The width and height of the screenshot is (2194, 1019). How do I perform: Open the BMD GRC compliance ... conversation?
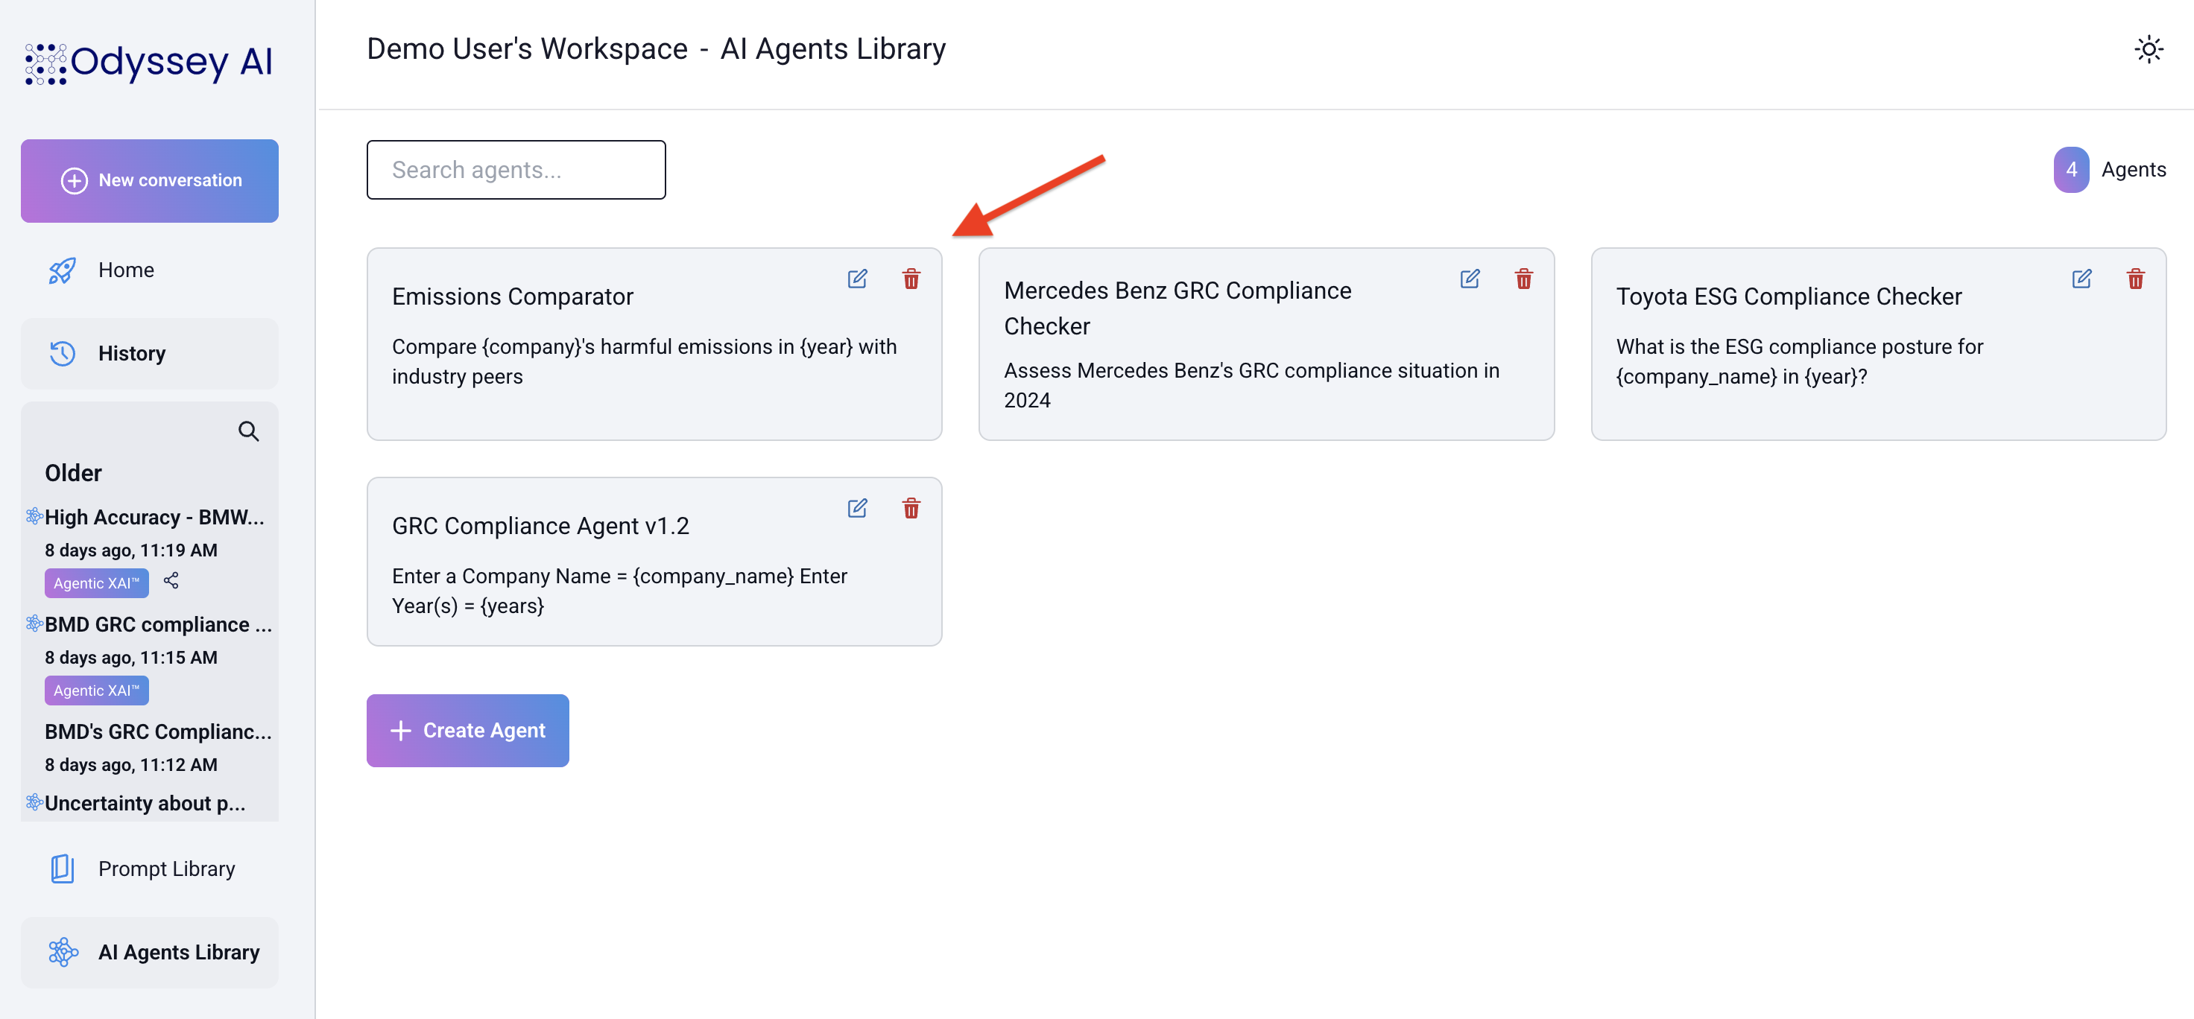159,625
